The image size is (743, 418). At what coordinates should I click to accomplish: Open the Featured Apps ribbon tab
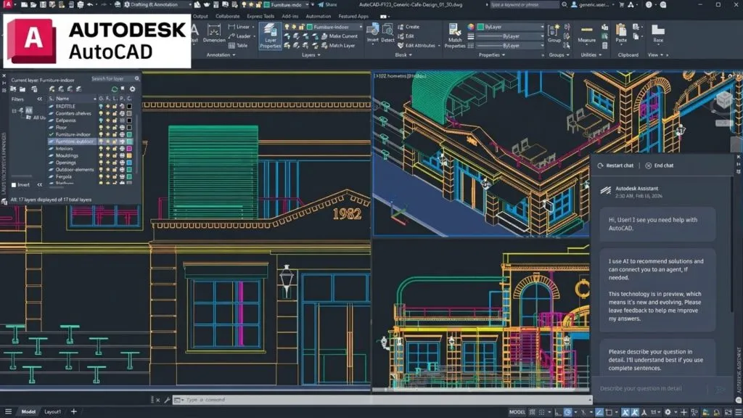(353, 16)
